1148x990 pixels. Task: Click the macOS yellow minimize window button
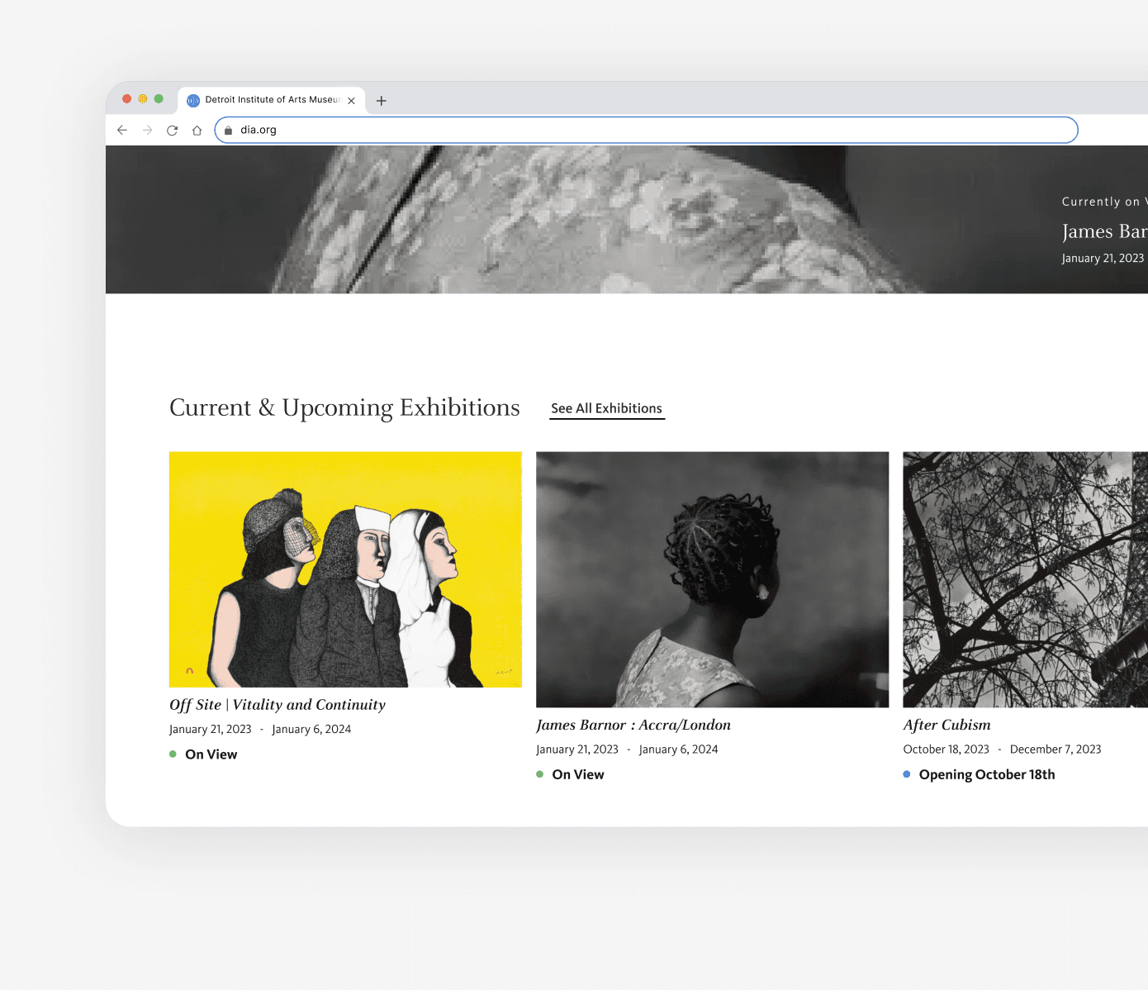(x=143, y=98)
